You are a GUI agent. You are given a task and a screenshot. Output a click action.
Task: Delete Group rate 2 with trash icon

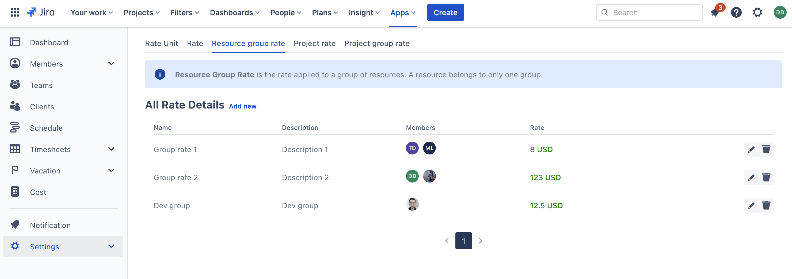(766, 177)
